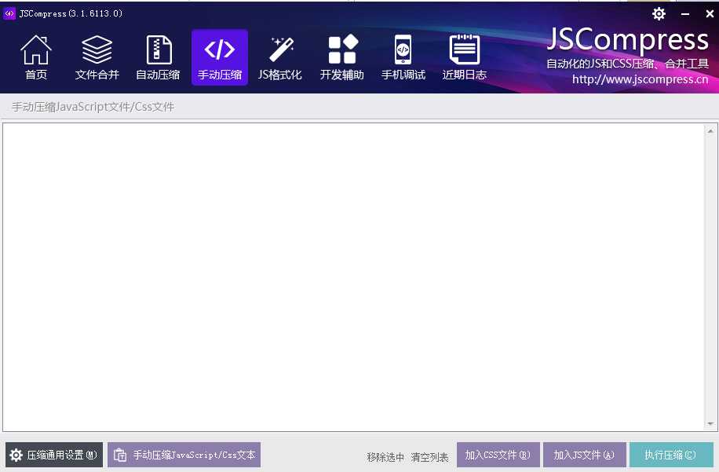The height and width of the screenshot is (472, 719).
Task: Click the JSCompress app logo icon
Action: pyautogui.click(x=9, y=13)
